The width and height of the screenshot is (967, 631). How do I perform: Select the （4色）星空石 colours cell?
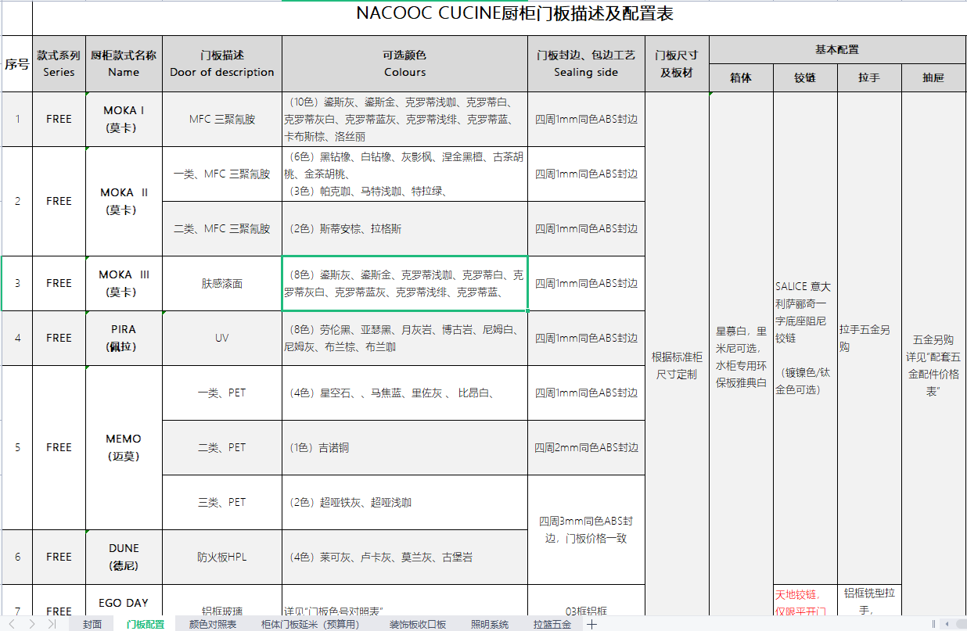tap(404, 393)
